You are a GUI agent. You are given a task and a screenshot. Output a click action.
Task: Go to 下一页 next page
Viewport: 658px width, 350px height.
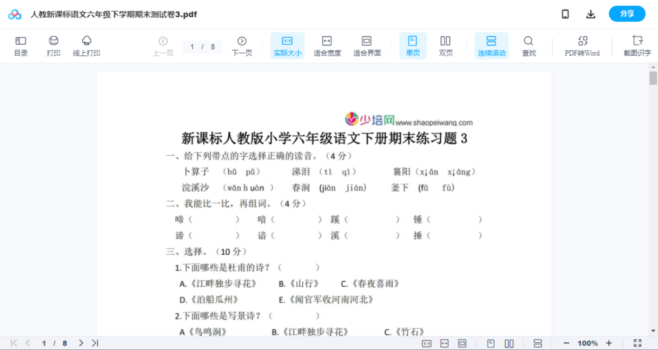coord(241,45)
